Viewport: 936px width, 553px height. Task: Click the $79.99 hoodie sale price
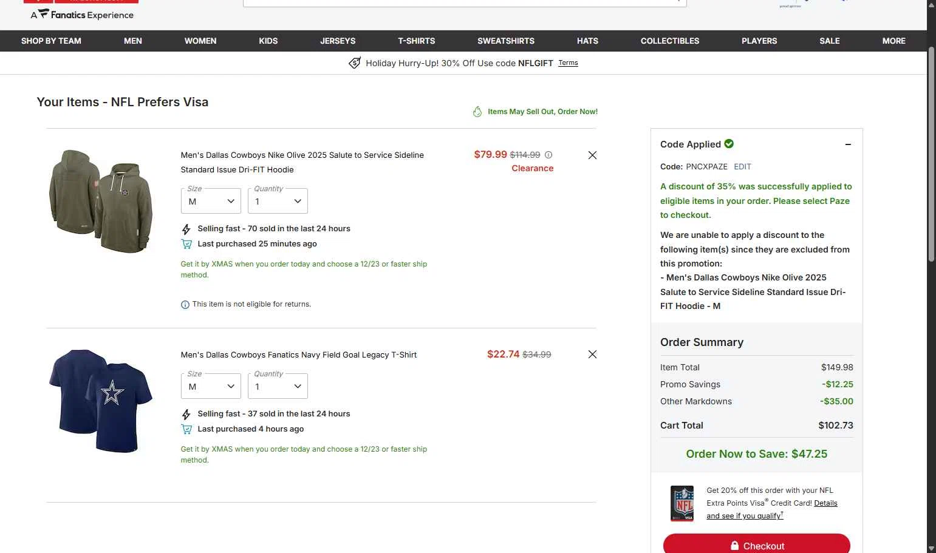tap(490, 155)
